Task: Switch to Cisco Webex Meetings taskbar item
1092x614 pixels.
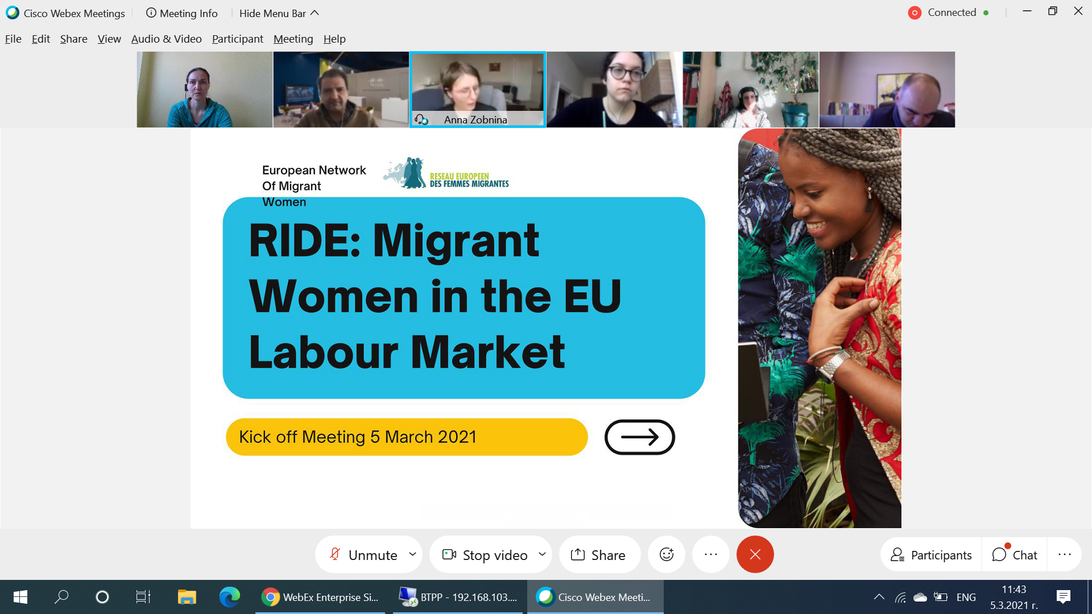Action: tap(595, 597)
